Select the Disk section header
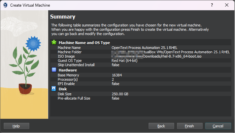The height and width of the screenshot is (133, 235). coord(63,89)
